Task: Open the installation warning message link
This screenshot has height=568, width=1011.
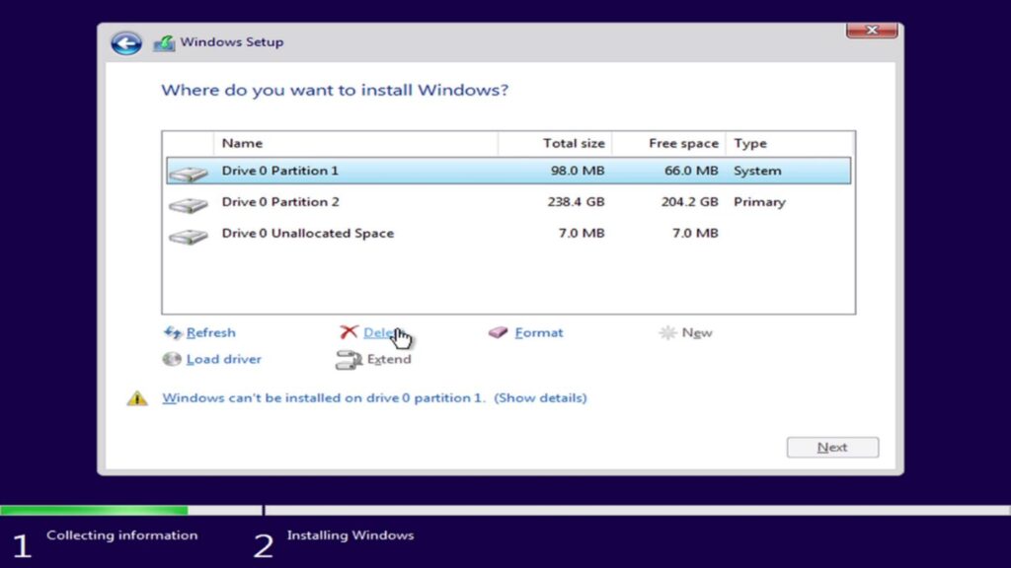Action: click(374, 397)
